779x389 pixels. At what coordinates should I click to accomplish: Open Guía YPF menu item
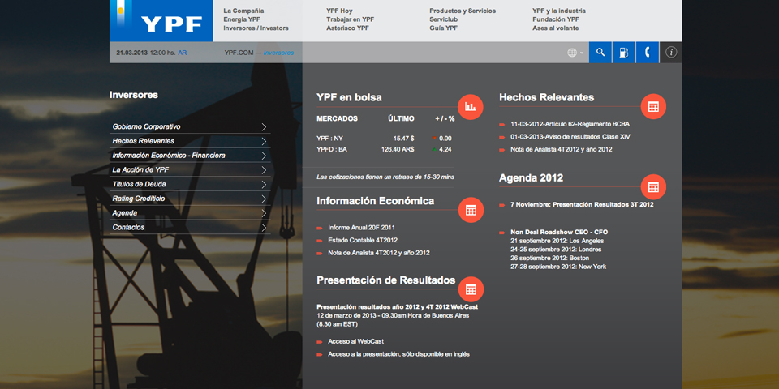click(x=444, y=28)
